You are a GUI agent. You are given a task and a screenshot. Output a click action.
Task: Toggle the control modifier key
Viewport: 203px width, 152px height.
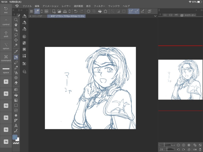coord(6,22)
